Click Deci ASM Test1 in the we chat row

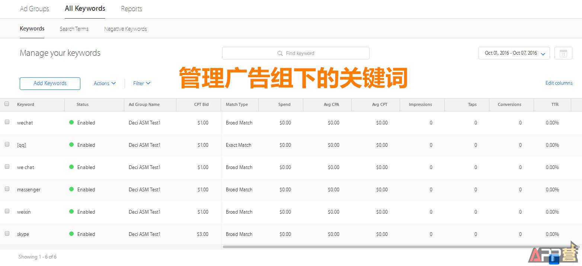click(x=144, y=167)
